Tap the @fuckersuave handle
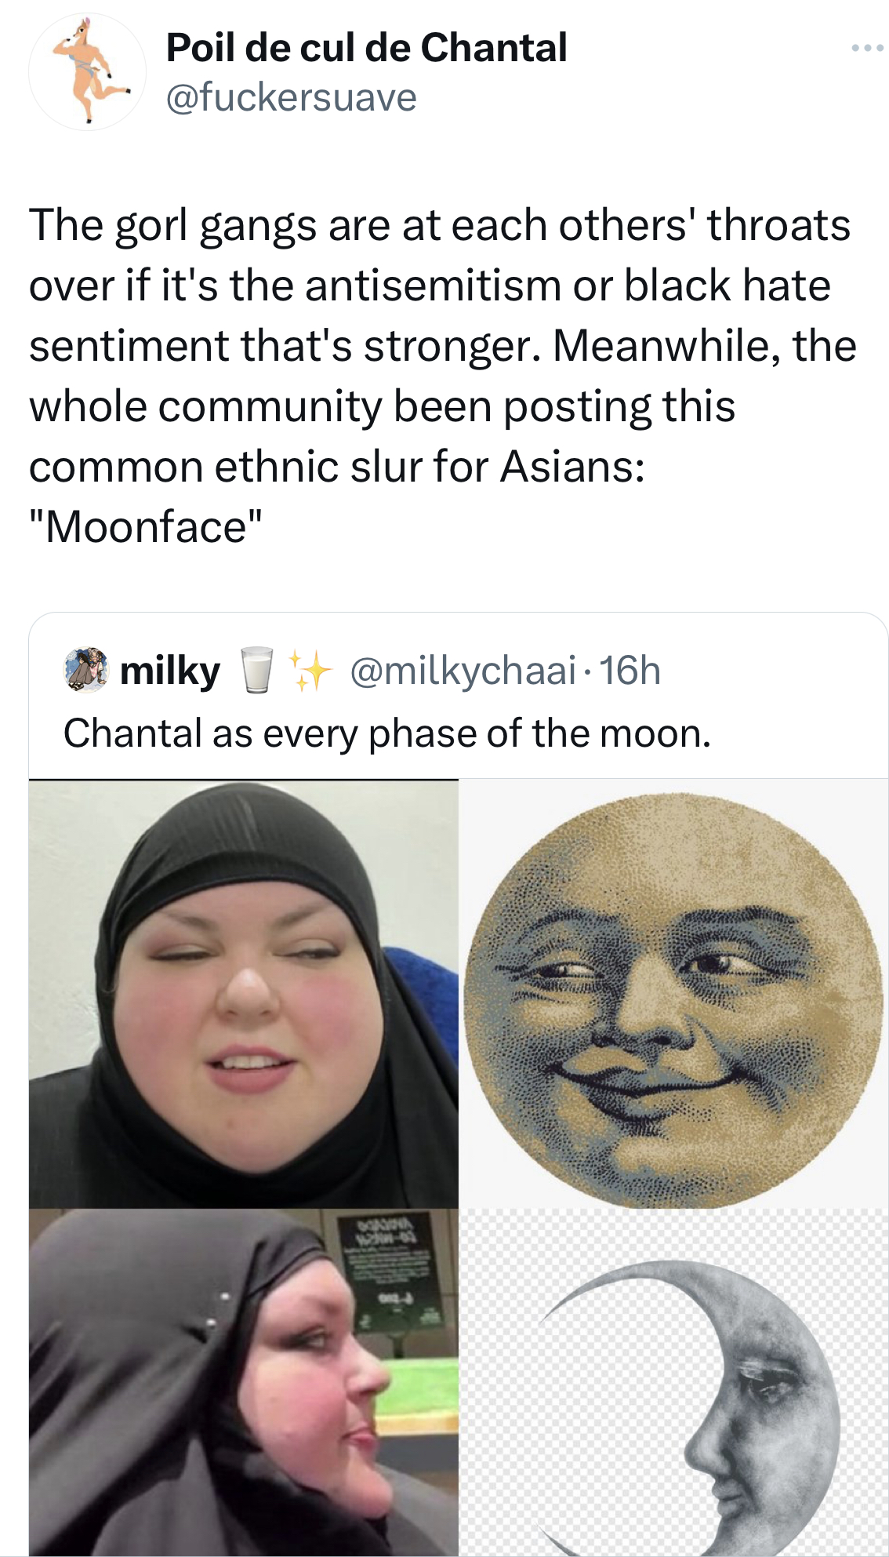Viewport: 889px width, 1557px height. (291, 98)
